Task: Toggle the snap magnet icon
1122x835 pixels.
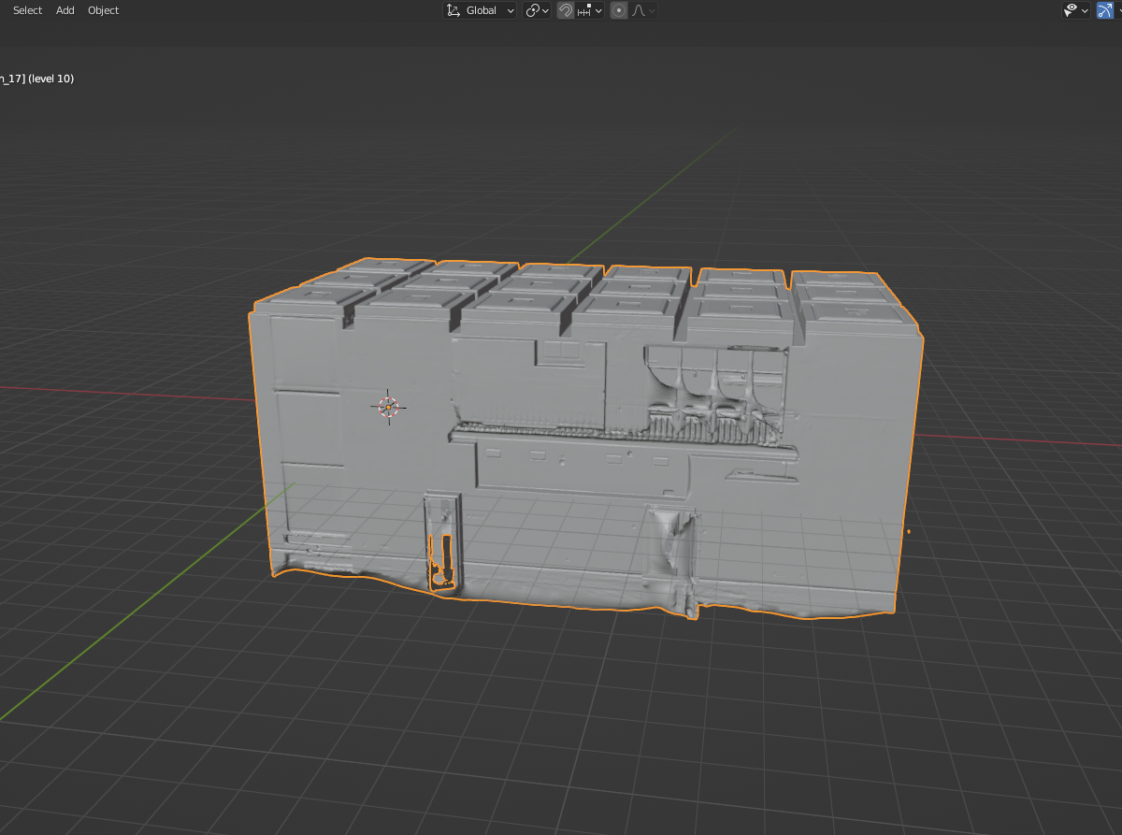Action: 565,10
